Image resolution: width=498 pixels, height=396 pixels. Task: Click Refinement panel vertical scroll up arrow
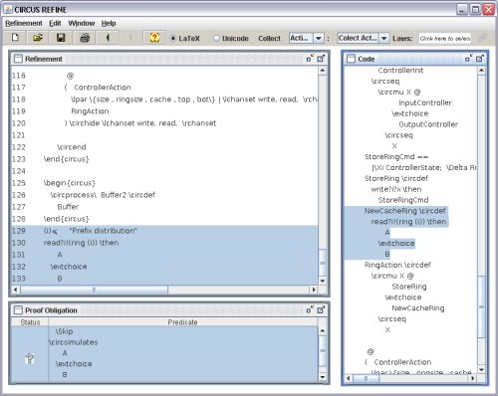(x=322, y=71)
